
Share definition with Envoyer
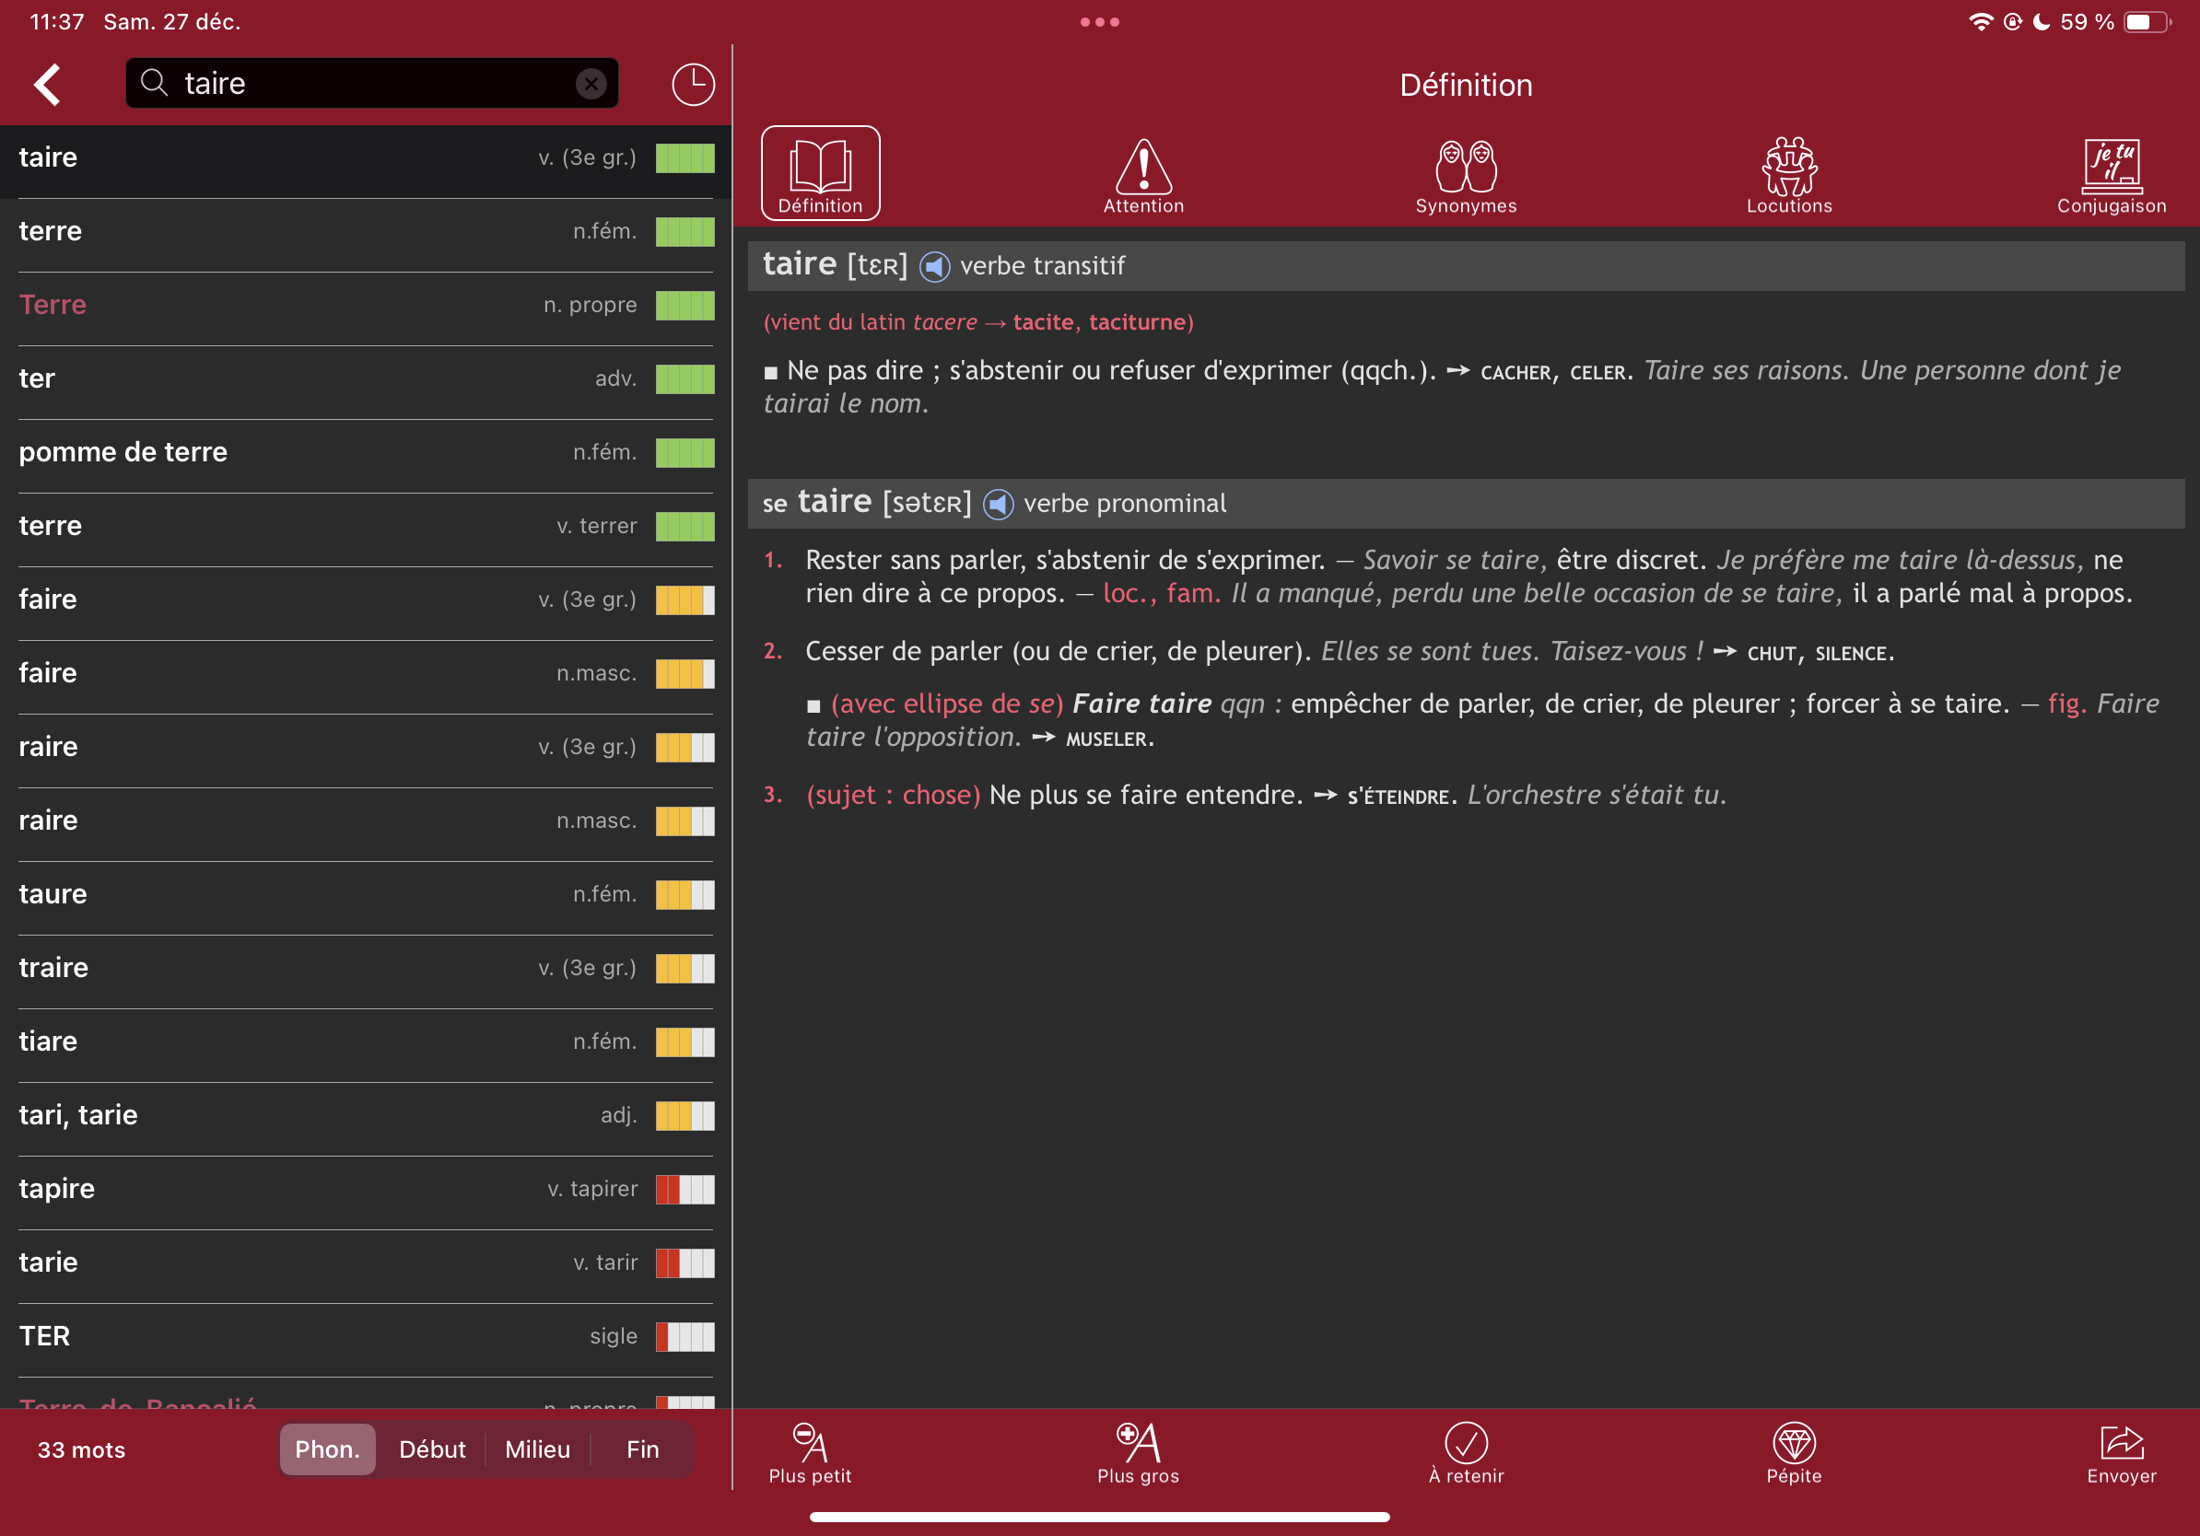coord(2121,1451)
